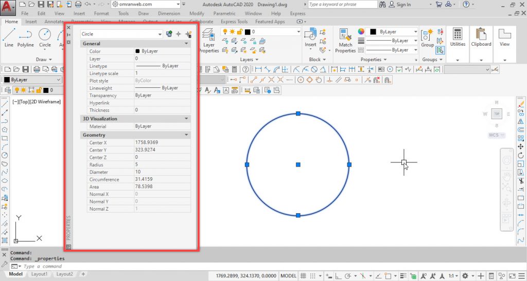Click the Insert block icon
This screenshot has width=527, height=281.
pyautogui.click(x=310, y=36)
